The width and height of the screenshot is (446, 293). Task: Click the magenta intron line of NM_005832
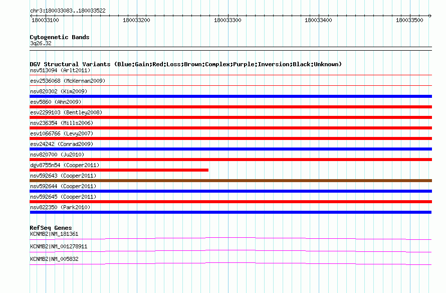point(231,263)
